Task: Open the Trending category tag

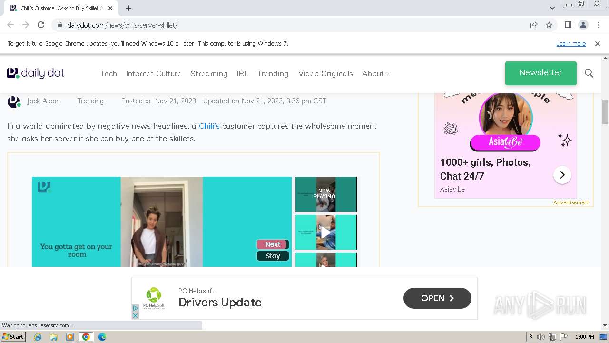Action: coord(90,101)
